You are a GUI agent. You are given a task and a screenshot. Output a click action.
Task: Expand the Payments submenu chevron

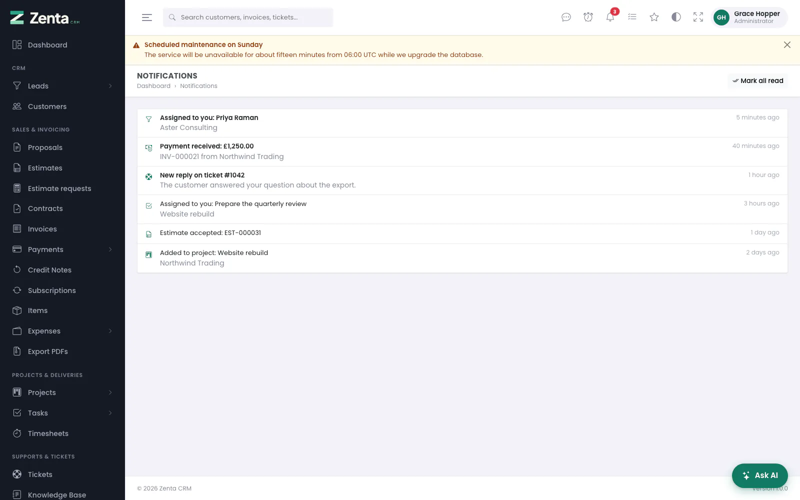coord(110,249)
